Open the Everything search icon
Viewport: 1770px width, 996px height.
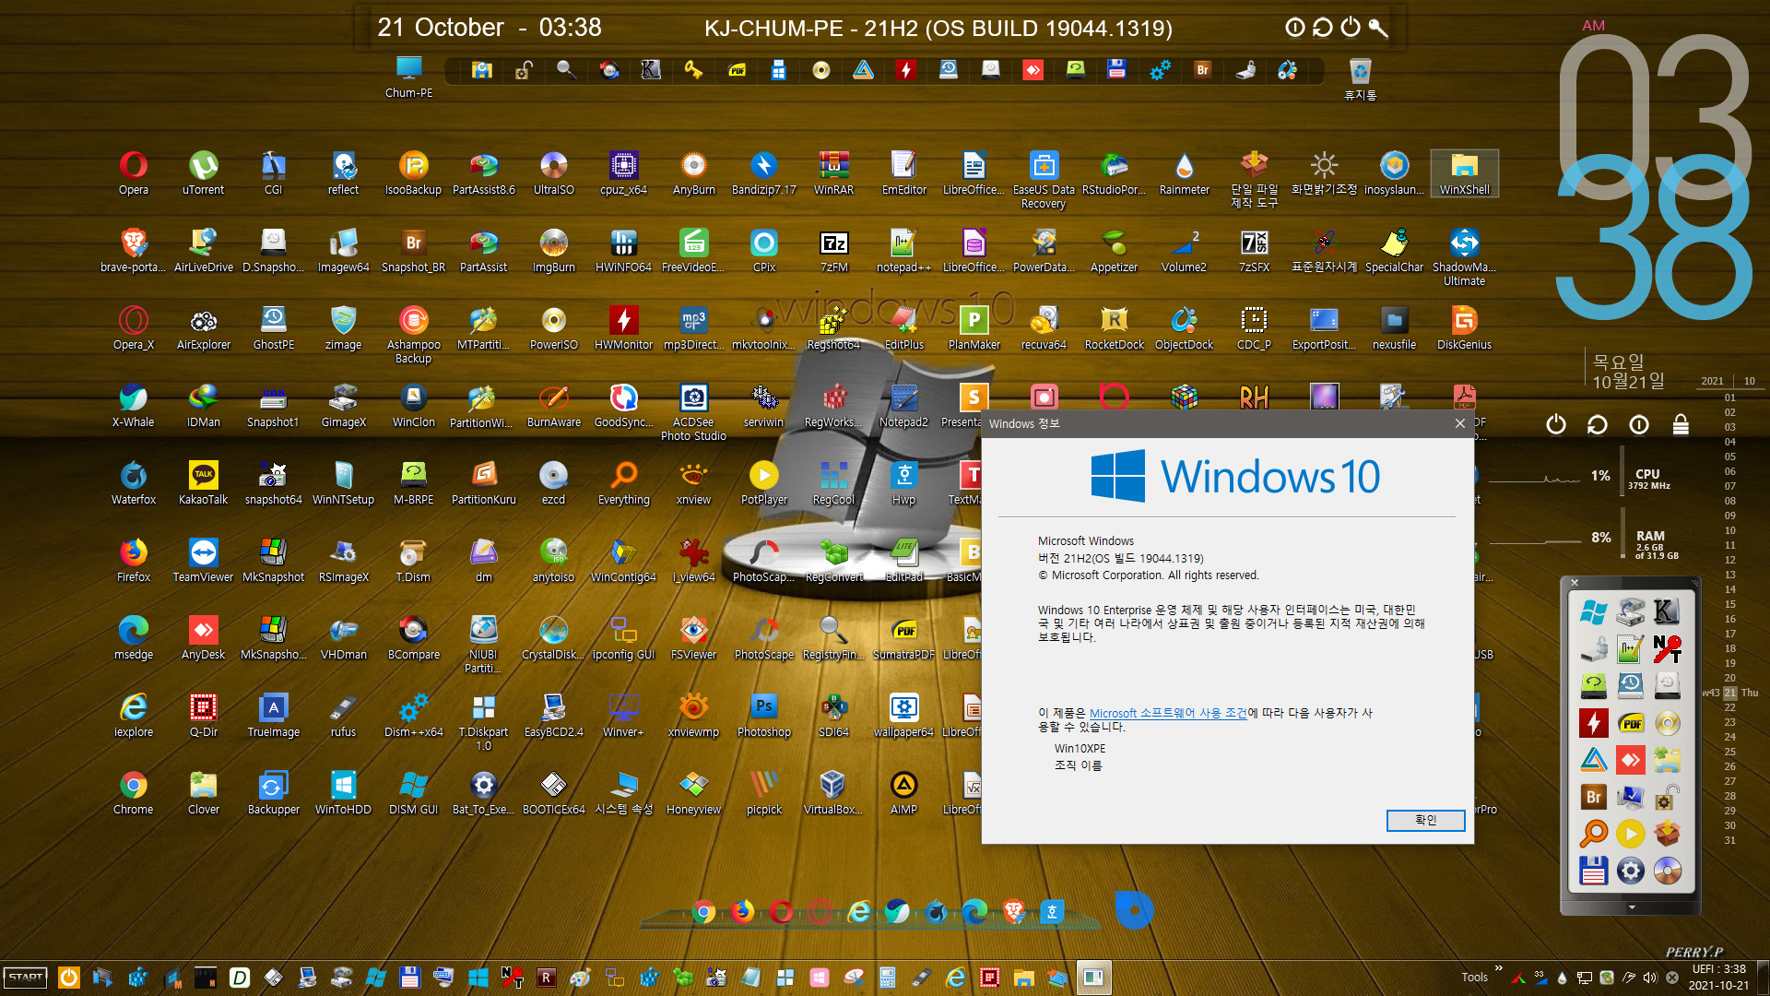(x=623, y=483)
